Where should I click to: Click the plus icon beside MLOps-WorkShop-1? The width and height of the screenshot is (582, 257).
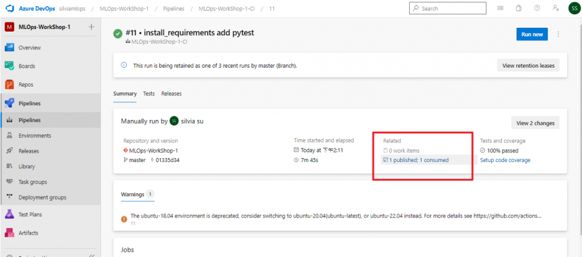click(x=92, y=27)
